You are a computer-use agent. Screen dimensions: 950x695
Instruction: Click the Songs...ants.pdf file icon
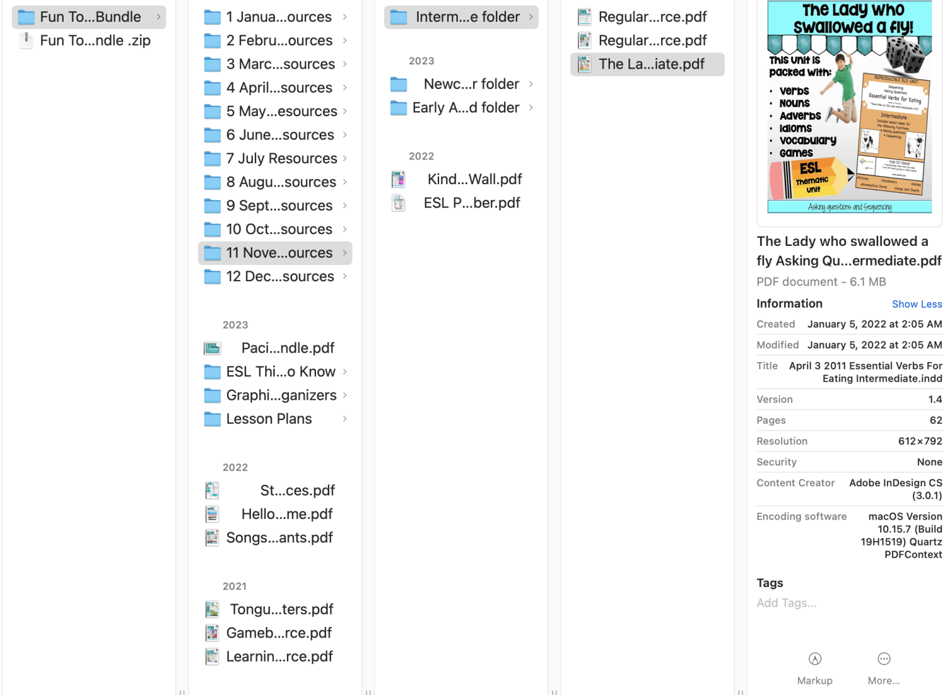[212, 538]
